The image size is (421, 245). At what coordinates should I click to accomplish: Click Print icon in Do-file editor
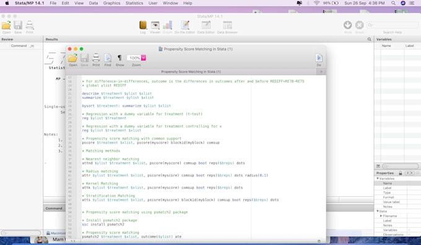(x=96, y=58)
